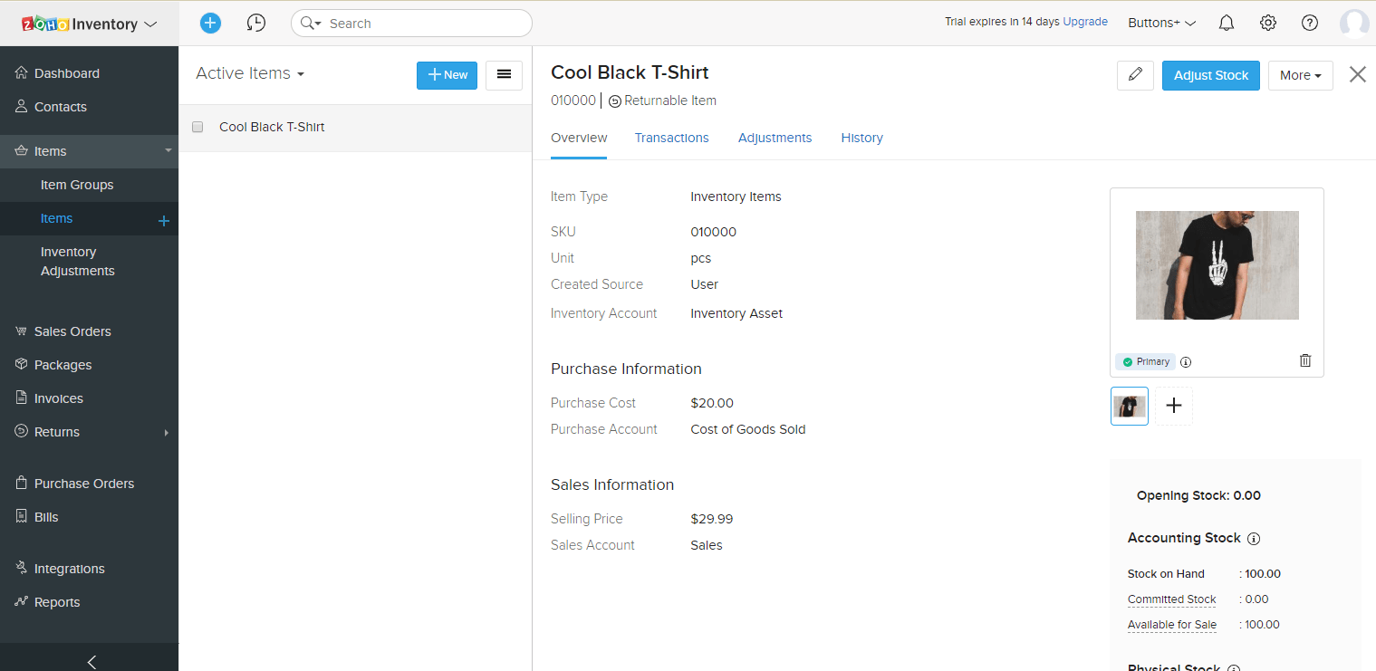
Task: Open notifications via the bell icon
Action: click(x=1226, y=23)
